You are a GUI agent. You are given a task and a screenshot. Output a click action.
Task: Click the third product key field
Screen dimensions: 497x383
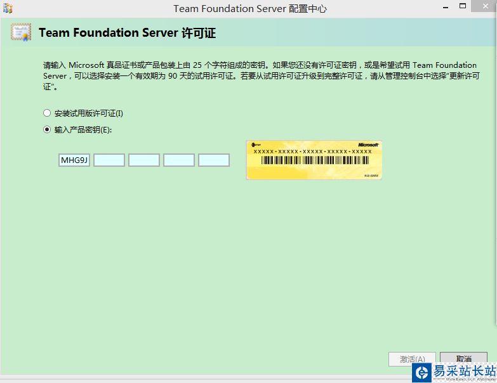[144, 160]
